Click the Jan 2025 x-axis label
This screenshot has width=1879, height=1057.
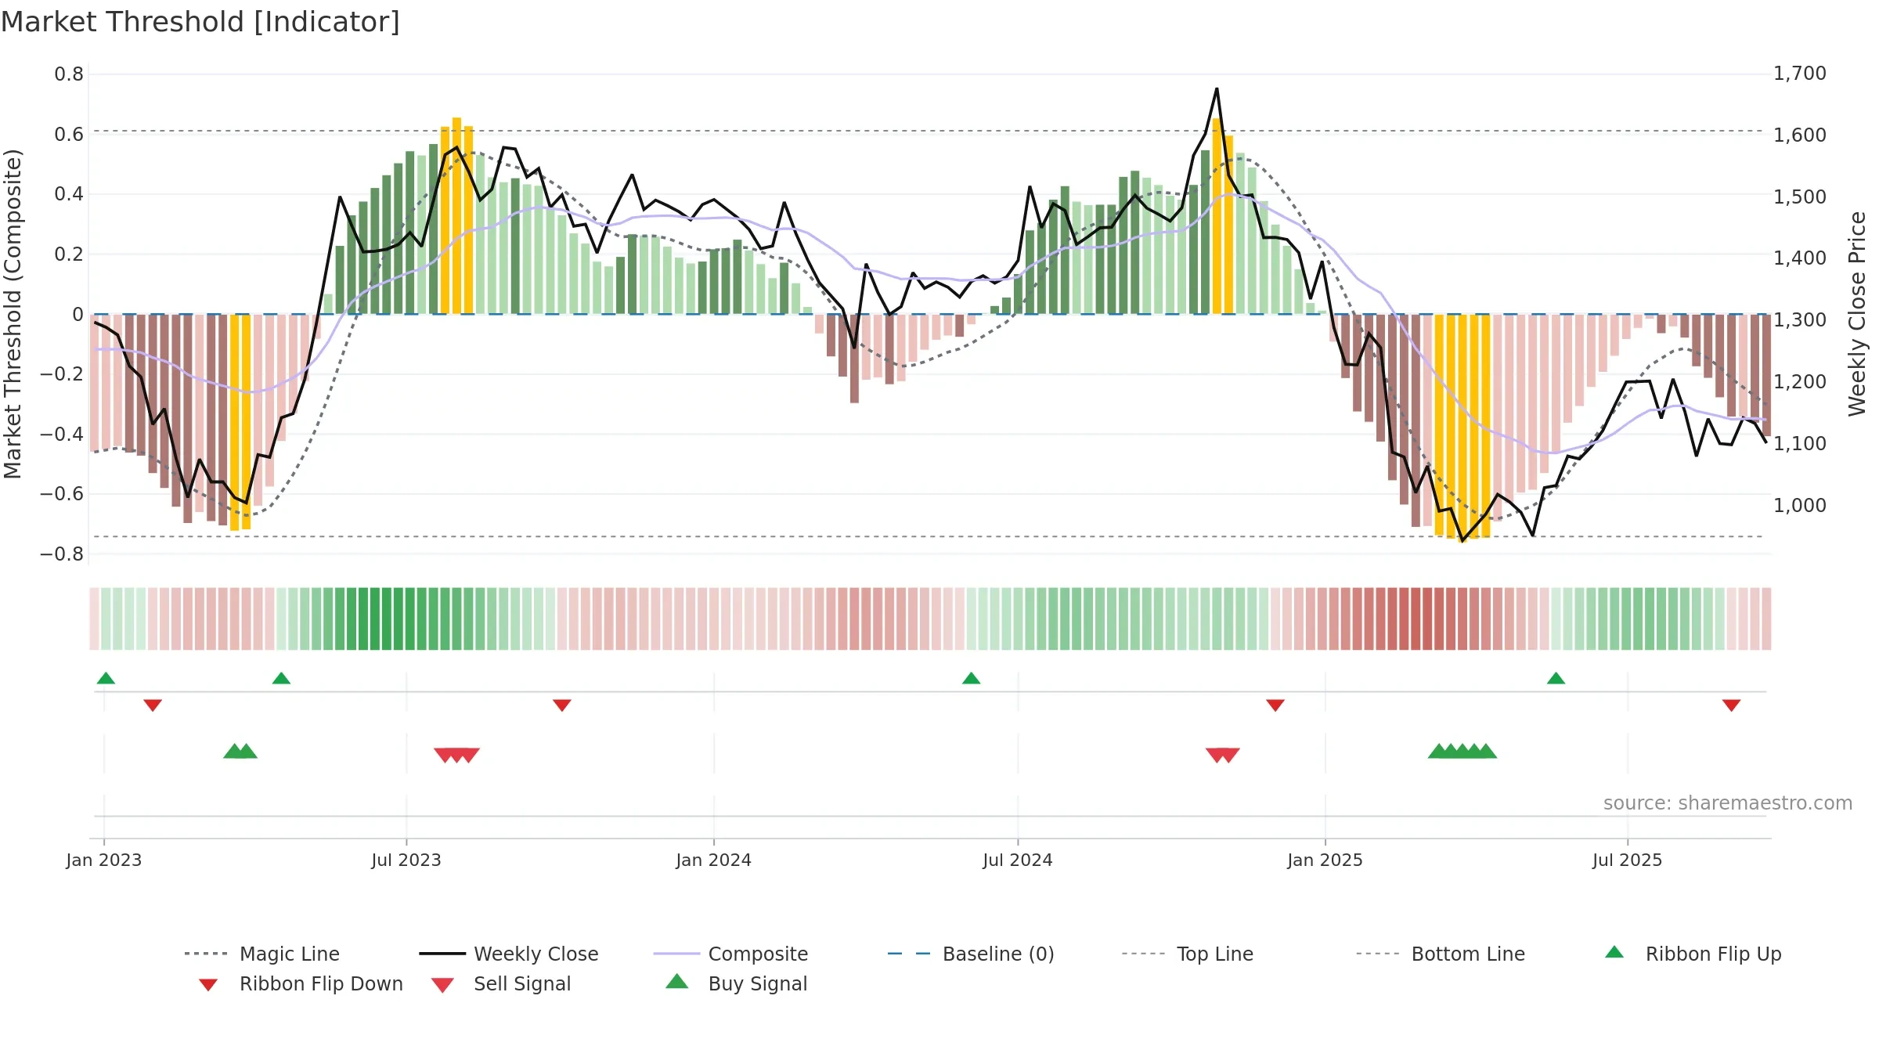[1325, 860]
